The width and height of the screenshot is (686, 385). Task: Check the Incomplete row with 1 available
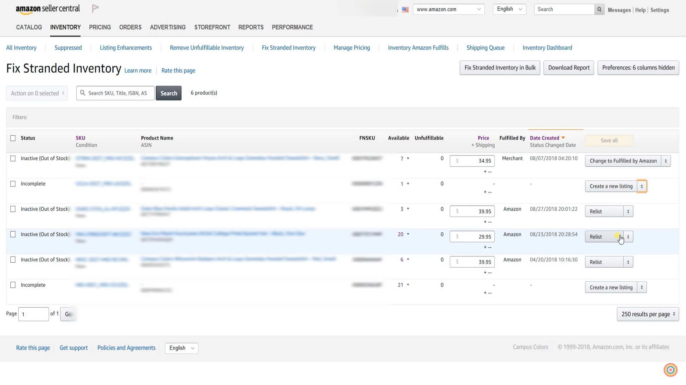(x=13, y=184)
